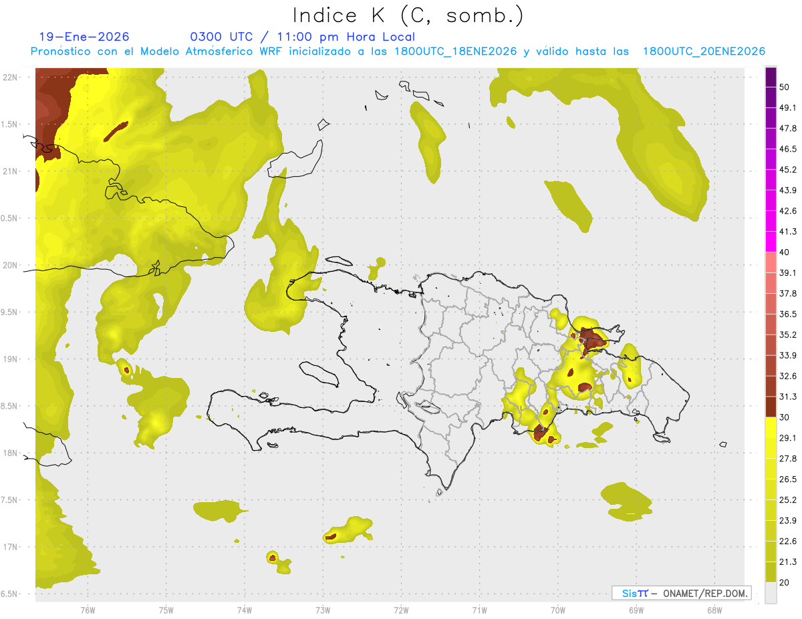Click the colorbar value '39.1'
The width and height of the screenshot is (802, 619).
[x=788, y=272]
